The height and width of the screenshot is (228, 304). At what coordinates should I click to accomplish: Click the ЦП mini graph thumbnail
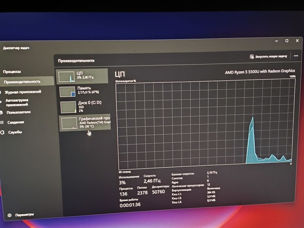pos(67,77)
